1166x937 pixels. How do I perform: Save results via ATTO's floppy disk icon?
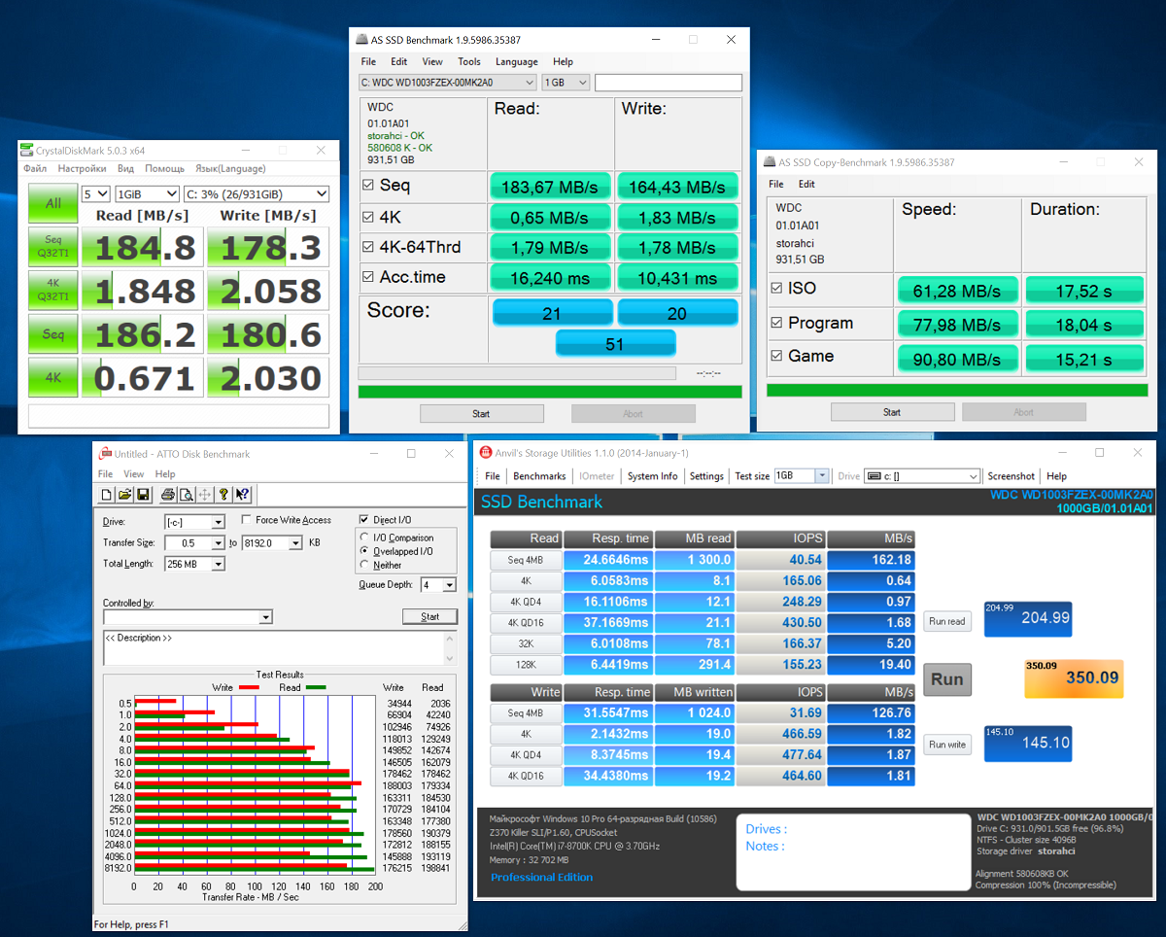[x=144, y=495]
